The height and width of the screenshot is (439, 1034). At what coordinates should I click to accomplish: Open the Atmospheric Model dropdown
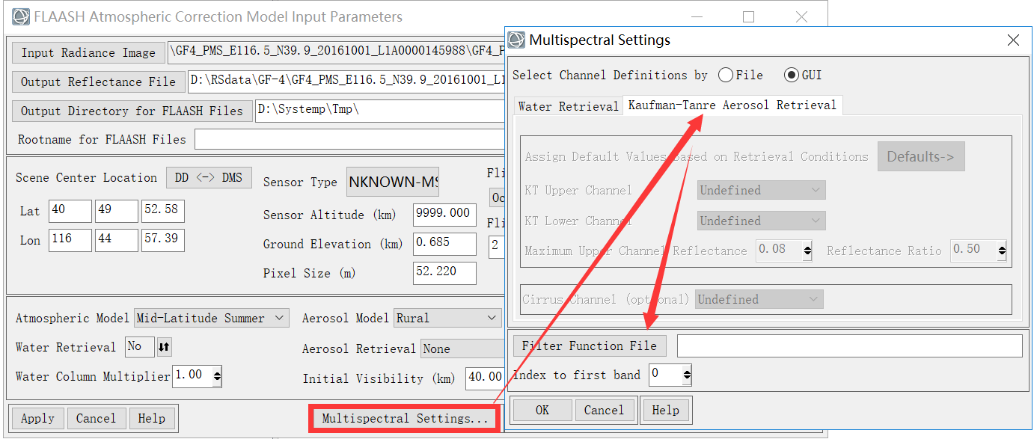point(211,318)
